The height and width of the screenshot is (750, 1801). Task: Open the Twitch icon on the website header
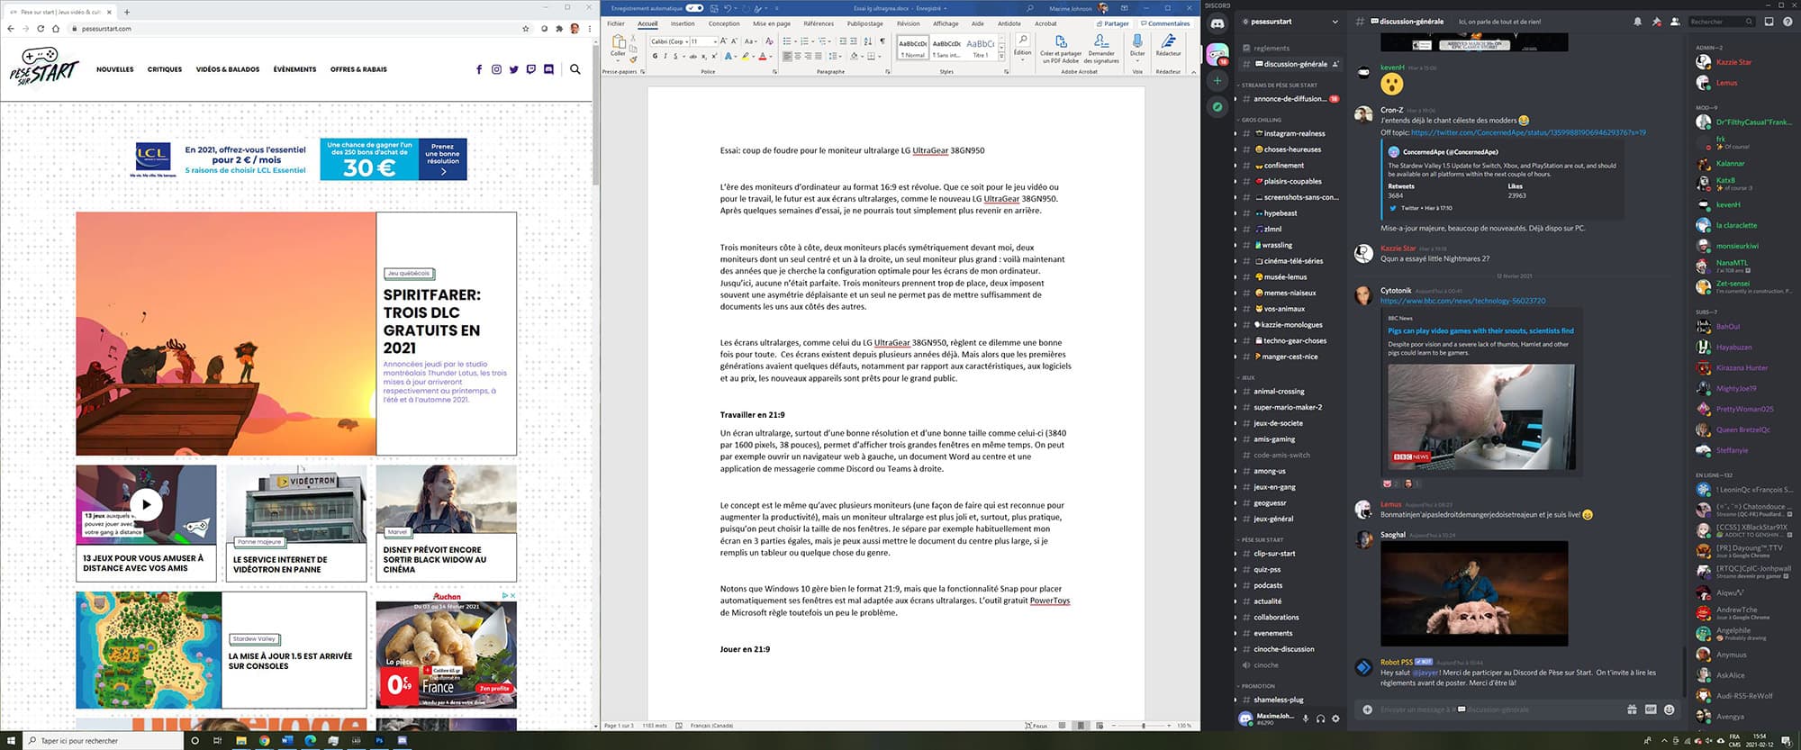click(x=531, y=69)
